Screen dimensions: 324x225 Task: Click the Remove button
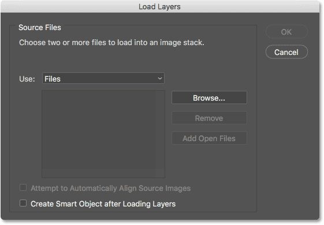(x=209, y=118)
